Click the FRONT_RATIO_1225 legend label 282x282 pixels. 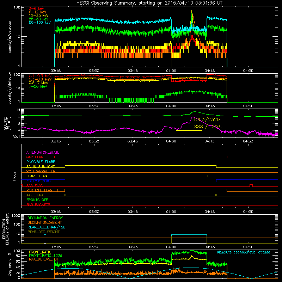click(45, 256)
